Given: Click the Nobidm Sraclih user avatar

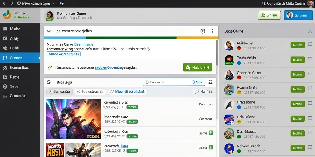Looking at the screenshot, I should [x=229, y=148].
